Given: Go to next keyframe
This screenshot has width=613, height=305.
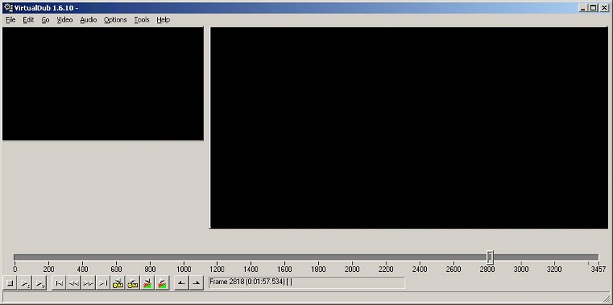Looking at the screenshot, I should pos(133,283).
